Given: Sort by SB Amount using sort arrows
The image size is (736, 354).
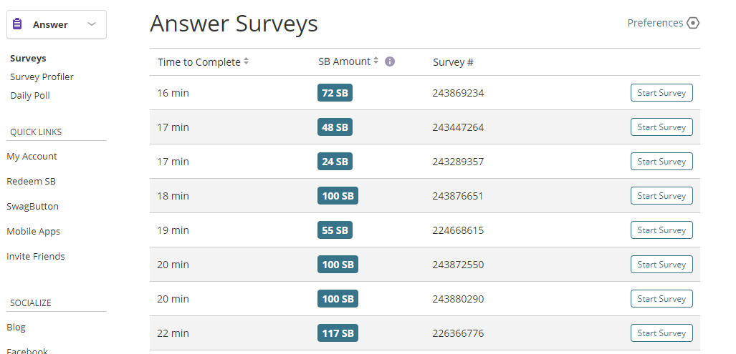Looking at the screenshot, I should tap(376, 62).
